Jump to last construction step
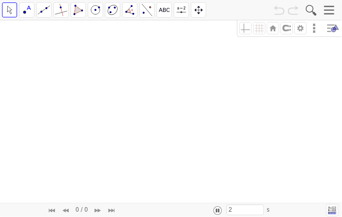The width and height of the screenshot is (342, 217). point(111,210)
